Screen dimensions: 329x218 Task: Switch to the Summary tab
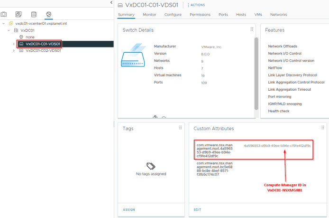pyautogui.click(x=126, y=15)
